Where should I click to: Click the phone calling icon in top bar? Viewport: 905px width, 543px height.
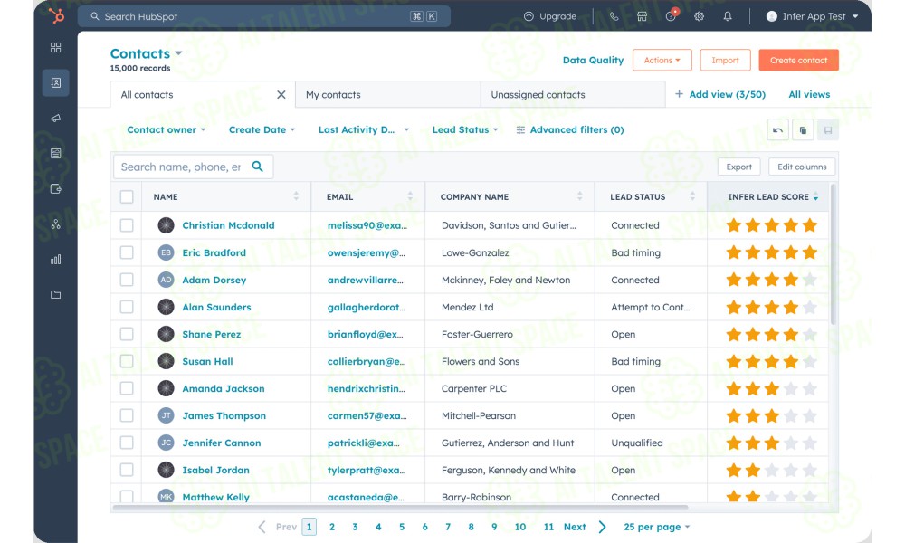[x=614, y=16]
